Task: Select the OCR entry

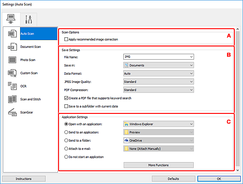Action: 23,86
